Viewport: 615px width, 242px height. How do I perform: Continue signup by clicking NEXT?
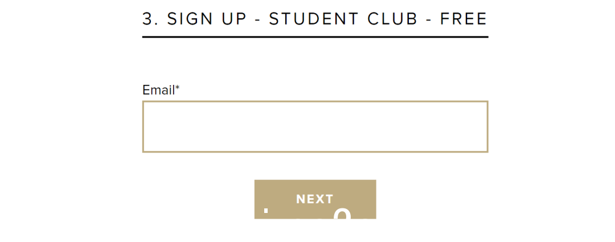(315, 199)
